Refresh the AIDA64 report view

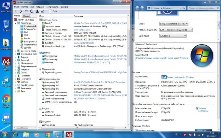[x=32, y=11]
